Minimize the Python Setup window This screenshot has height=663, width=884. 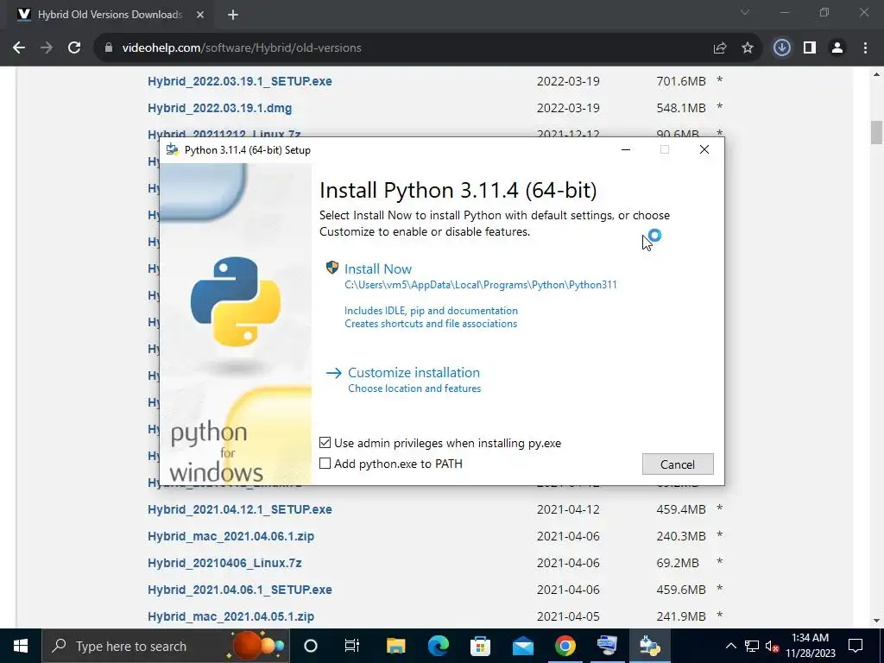626,150
